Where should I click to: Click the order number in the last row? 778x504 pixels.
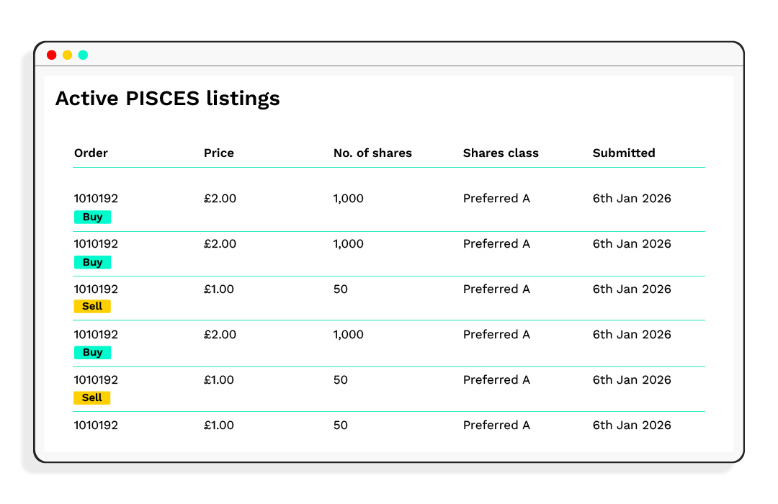[x=96, y=425]
